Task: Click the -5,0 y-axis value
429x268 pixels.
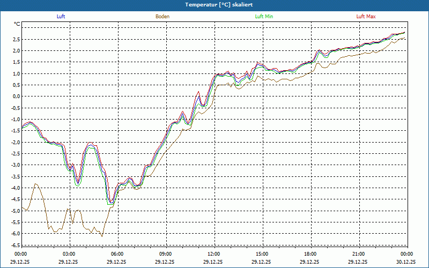Action: coord(16,211)
